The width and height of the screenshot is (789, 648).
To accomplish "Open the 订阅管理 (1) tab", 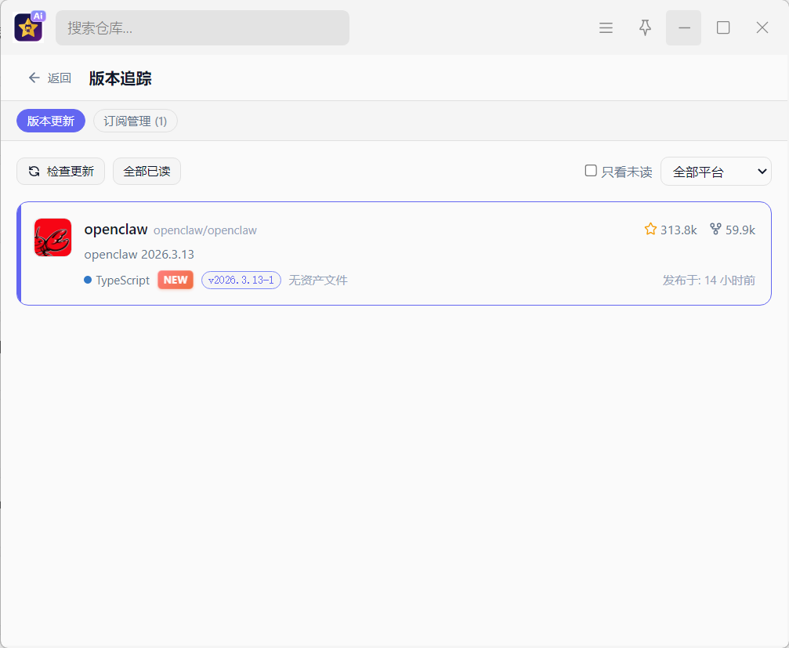I will pyautogui.click(x=136, y=121).
